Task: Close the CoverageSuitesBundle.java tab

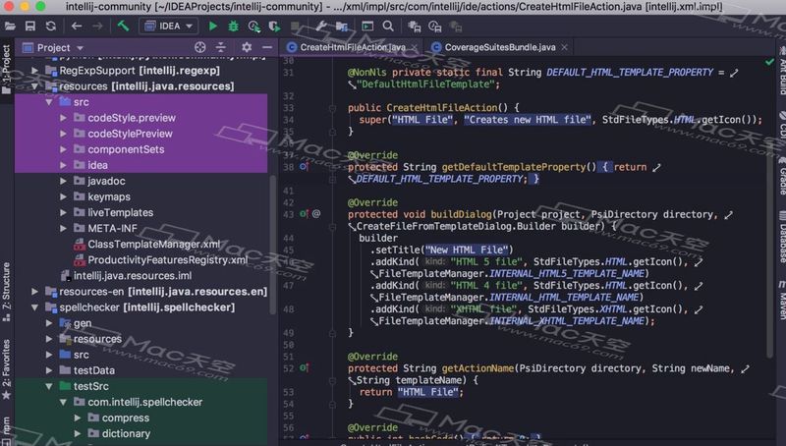Action: [564, 47]
